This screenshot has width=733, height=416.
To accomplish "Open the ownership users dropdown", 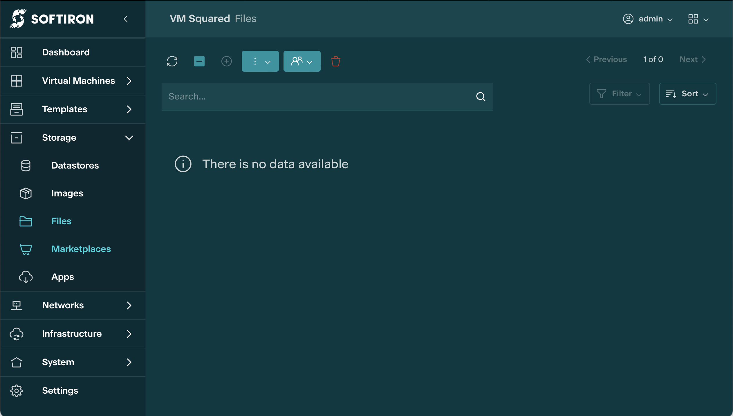I will (x=302, y=61).
